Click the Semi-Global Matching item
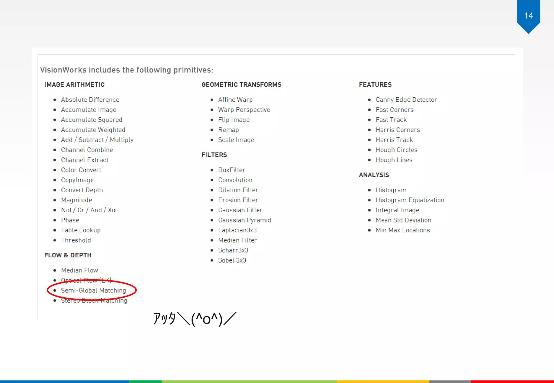Image resolution: width=554 pixels, height=383 pixels. click(x=93, y=290)
